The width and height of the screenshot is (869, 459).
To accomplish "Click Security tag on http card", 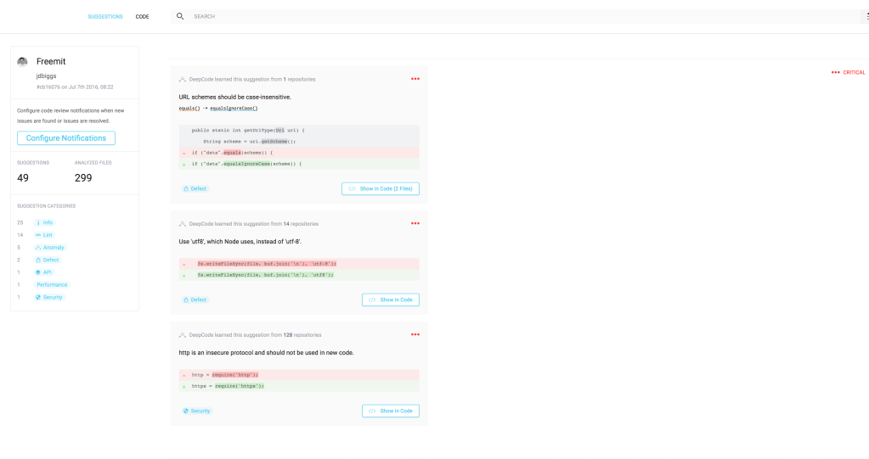I will (197, 411).
